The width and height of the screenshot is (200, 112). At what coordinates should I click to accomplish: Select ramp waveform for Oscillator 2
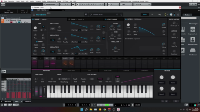point(82,42)
